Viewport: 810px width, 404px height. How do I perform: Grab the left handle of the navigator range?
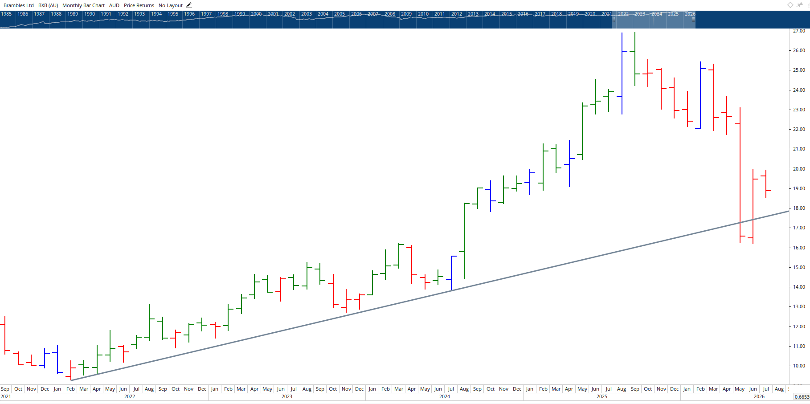click(614, 19)
